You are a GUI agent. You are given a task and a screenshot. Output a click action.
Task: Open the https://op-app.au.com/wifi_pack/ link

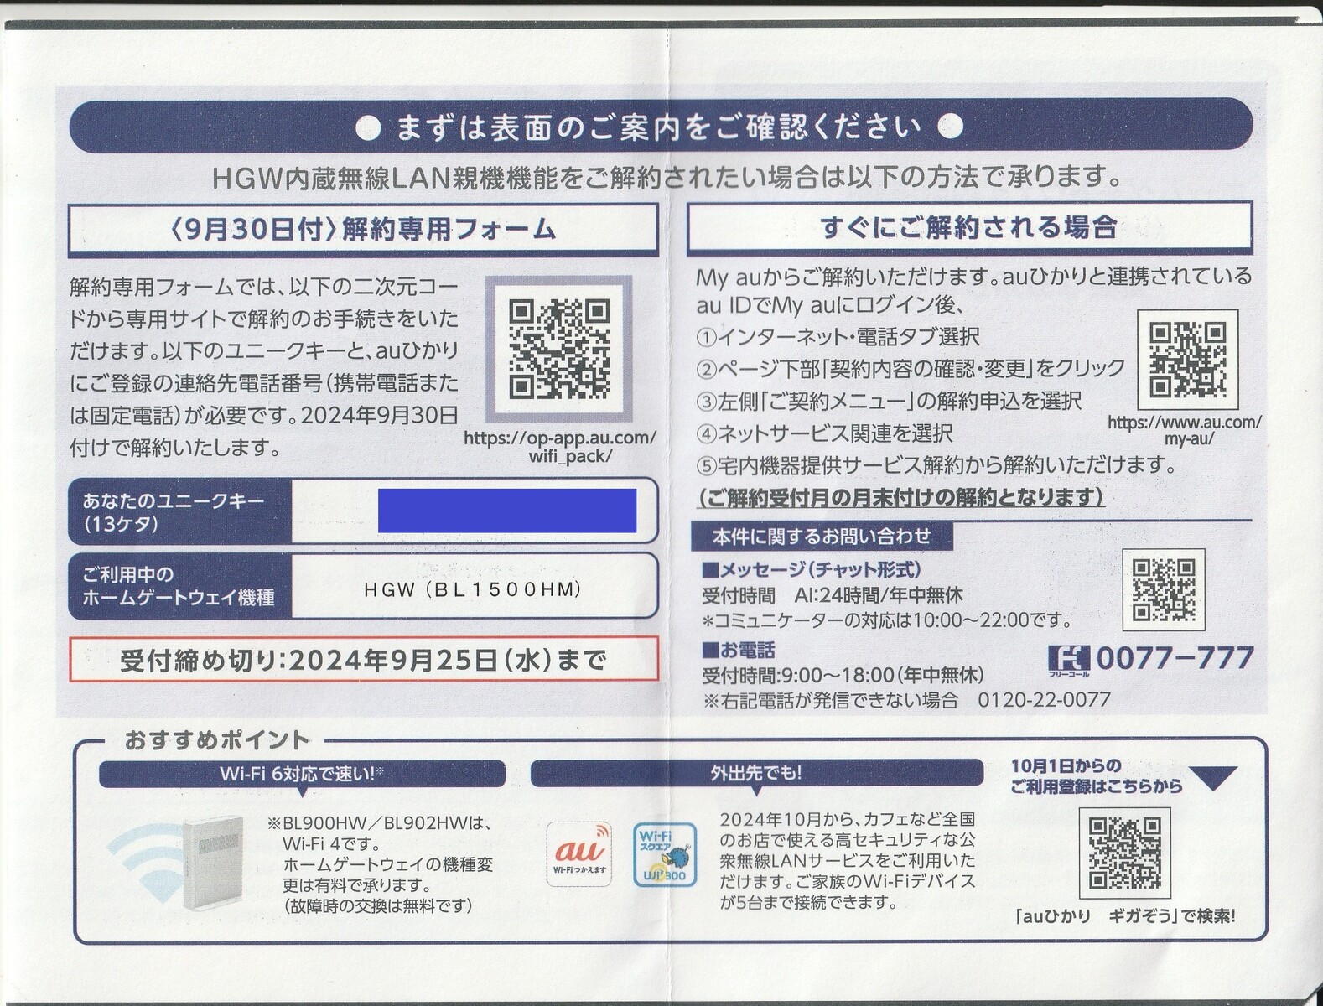[560, 447]
